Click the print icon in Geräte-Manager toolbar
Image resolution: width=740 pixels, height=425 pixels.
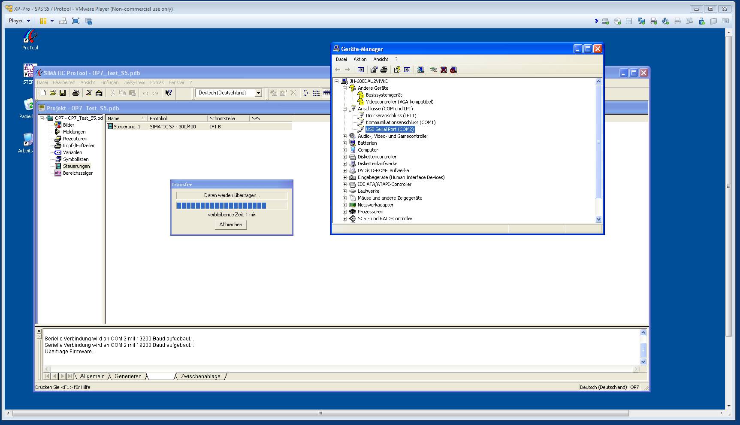[384, 70]
